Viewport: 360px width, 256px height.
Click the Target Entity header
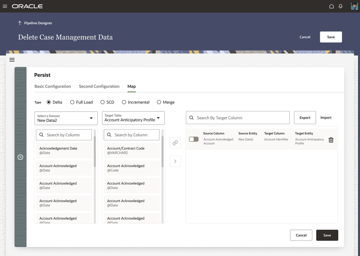(304, 134)
